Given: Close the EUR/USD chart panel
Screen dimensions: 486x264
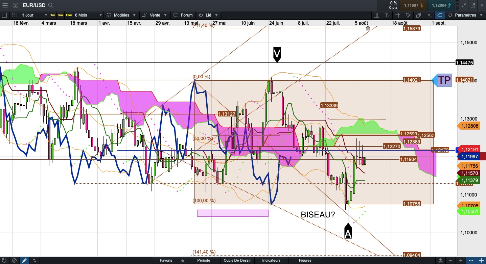Looking at the screenshot, I should (x=482, y=5).
